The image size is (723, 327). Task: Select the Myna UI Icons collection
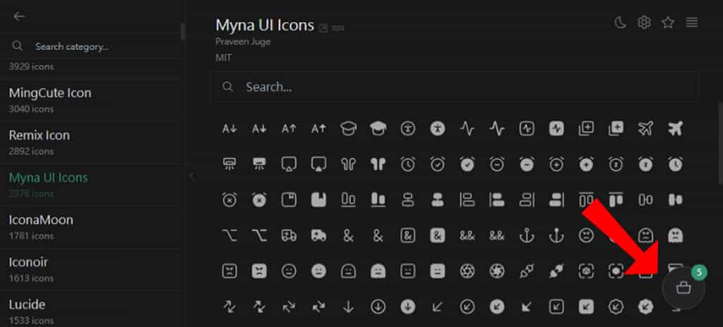(x=90, y=185)
